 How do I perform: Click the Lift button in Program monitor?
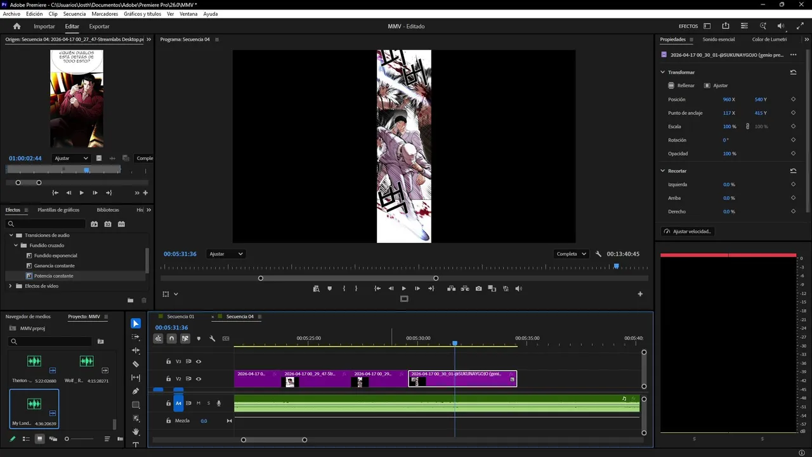point(451,289)
